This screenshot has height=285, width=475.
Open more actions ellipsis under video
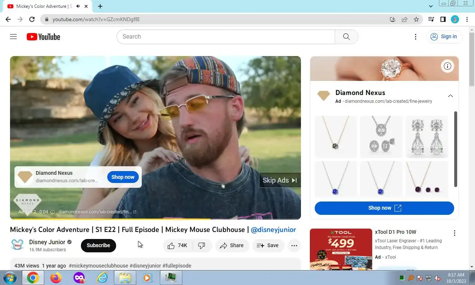[294, 245]
